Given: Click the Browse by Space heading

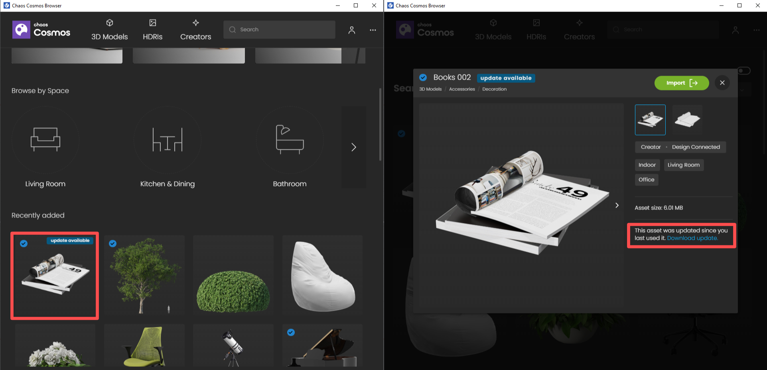Looking at the screenshot, I should pos(40,91).
